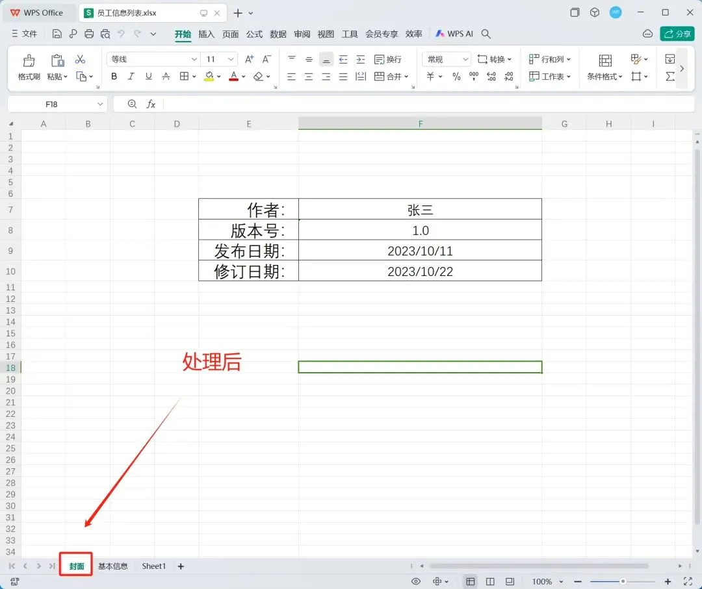Open Rows and Columns (行和列) dropdown
Image resolution: width=702 pixels, height=589 pixels.
550,59
